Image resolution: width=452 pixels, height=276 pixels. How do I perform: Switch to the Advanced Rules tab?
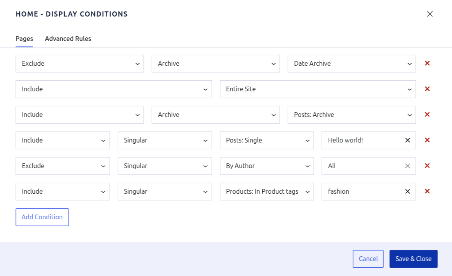point(68,38)
